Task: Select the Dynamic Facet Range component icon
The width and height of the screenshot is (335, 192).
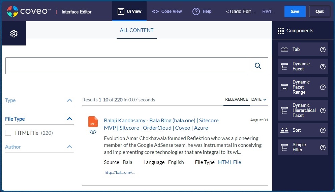Action: [x=284, y=87]
